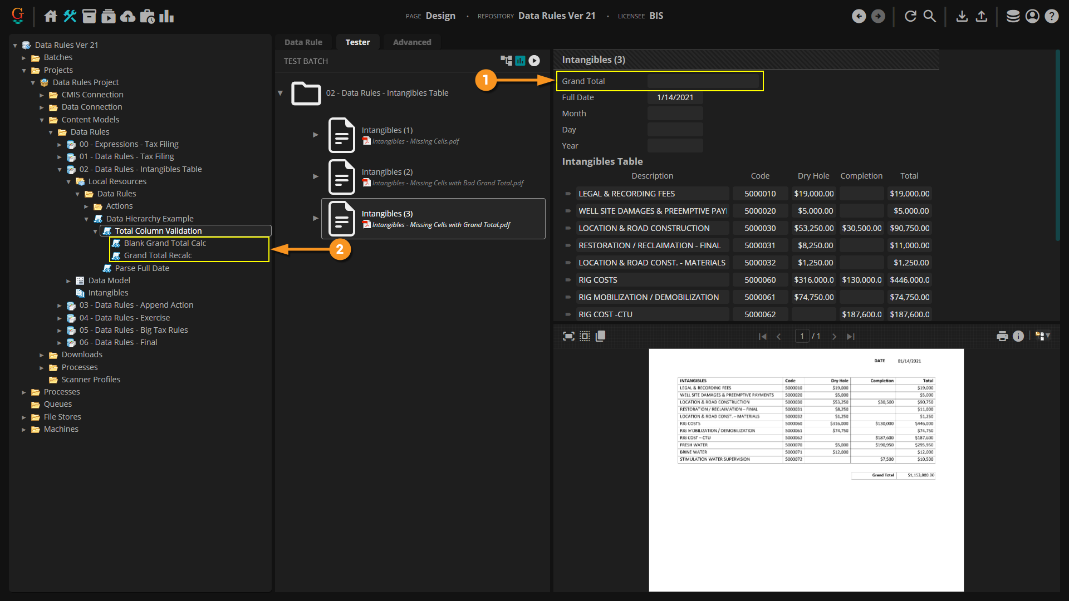Image resolution: width=1069 pixels, height=601 pixels.
Task: Expand the Intangibles (1) document
Action: point(316,135)
